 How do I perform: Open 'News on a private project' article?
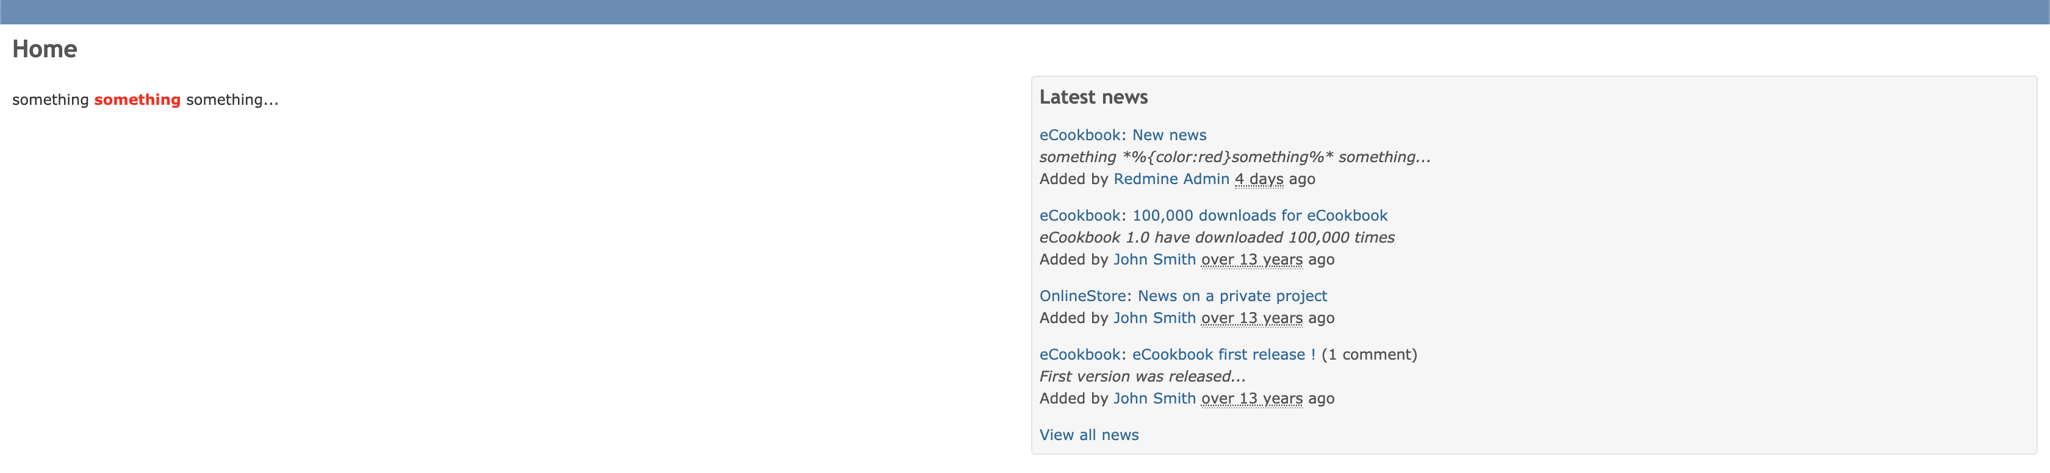(x=1232, y=296)
